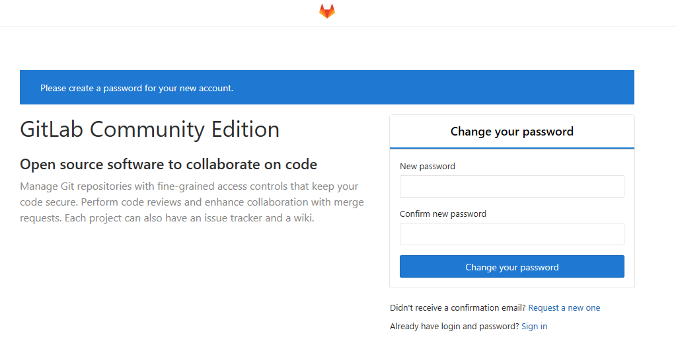Open the Request a new one link
This screenshot has width=676, height=355.
tap(564, 308)
